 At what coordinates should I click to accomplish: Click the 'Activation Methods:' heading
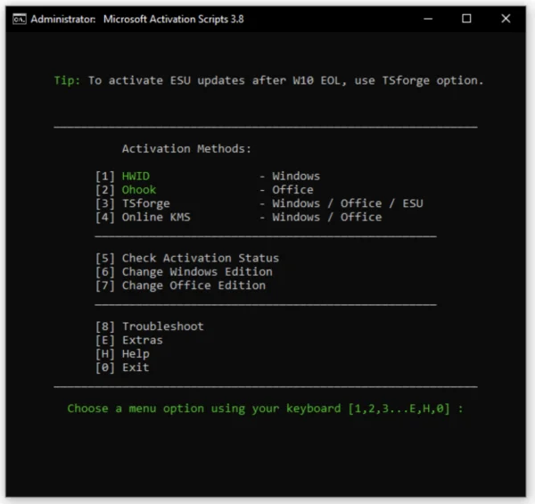pyautogui.click(x=186, y=148)
